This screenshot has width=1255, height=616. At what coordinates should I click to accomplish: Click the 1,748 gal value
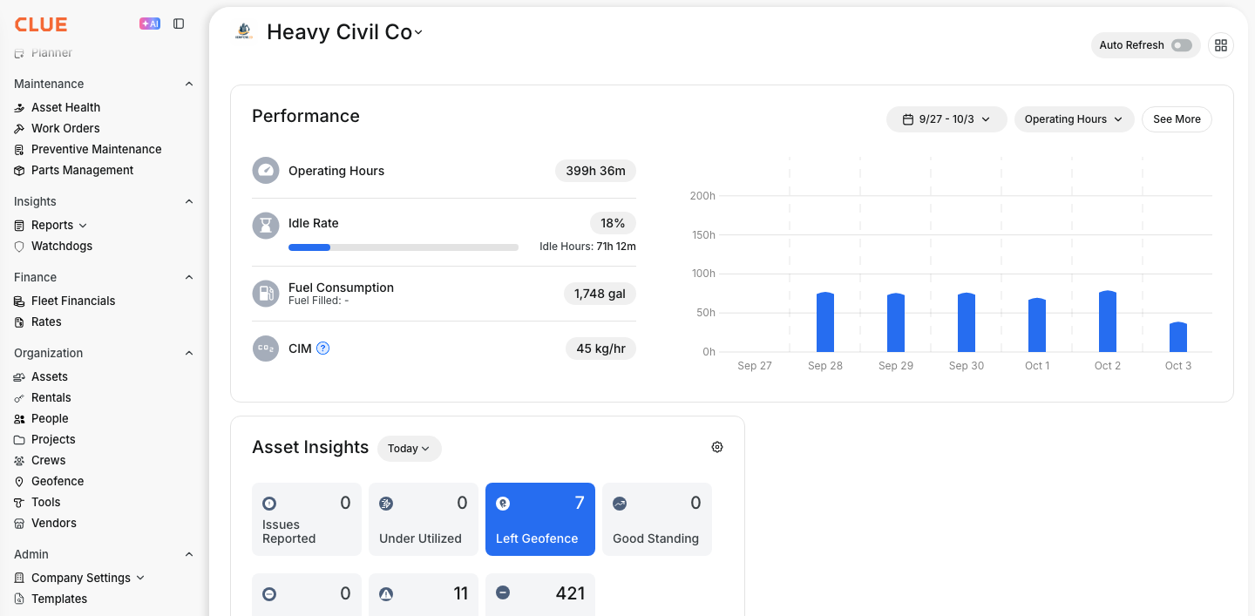coord(600,294)
